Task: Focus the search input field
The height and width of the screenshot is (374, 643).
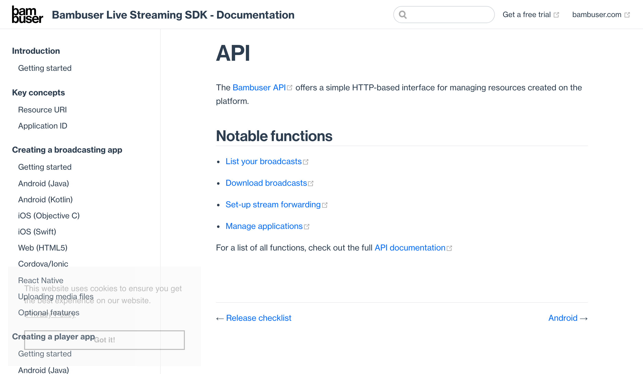Action: coord(444,15)
